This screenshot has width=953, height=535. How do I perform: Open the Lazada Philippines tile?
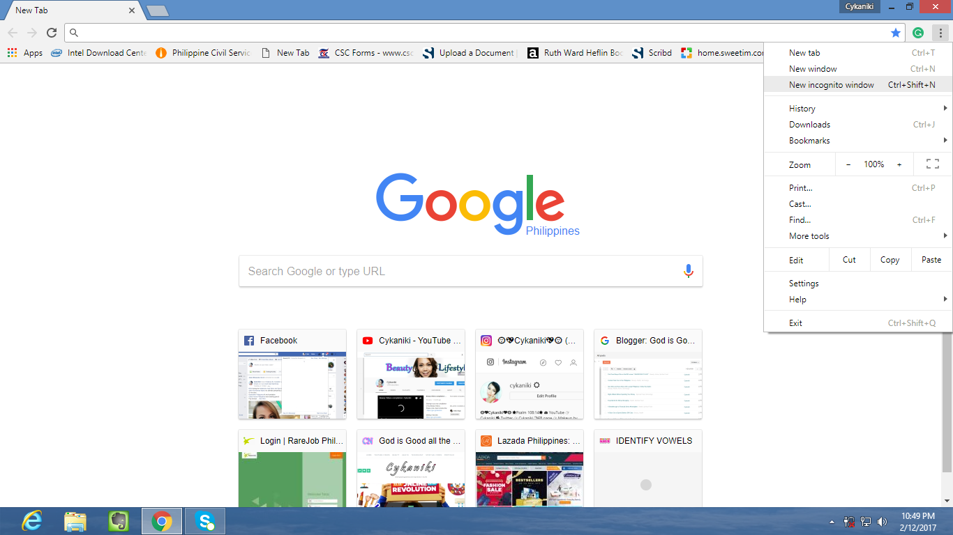[x=530, y=469]
